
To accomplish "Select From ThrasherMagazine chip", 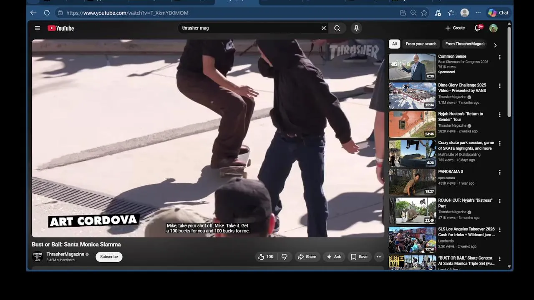I will (x=466, y=44).
